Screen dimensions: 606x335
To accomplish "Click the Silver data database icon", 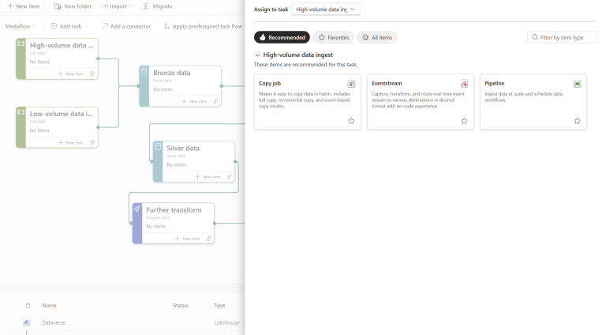I will pos(158,146).
